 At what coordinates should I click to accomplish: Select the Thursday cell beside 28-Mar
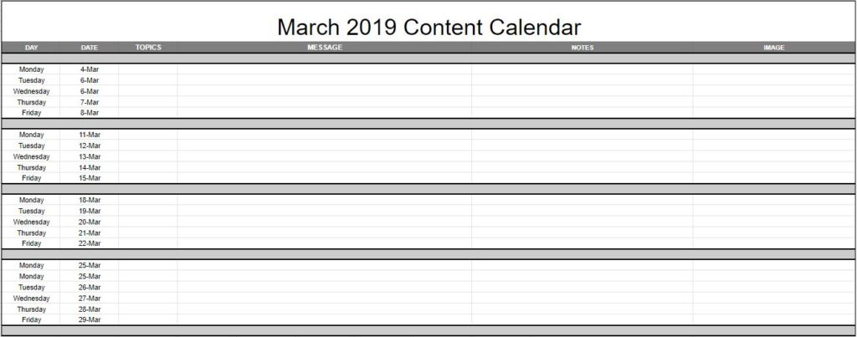click(x=32, y=309)
